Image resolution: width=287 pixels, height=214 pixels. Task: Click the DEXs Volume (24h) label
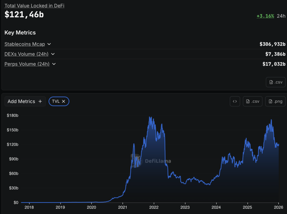(x=26, y=54)
